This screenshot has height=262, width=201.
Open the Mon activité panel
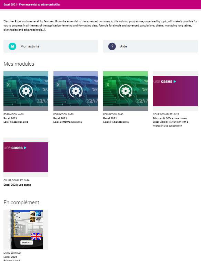pos(51,46)
